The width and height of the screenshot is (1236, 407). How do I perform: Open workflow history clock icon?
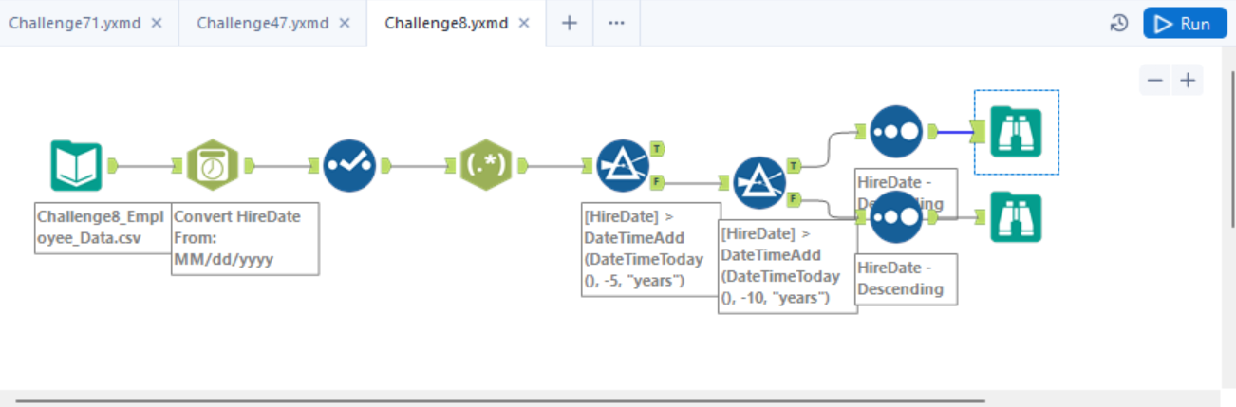1119,24
